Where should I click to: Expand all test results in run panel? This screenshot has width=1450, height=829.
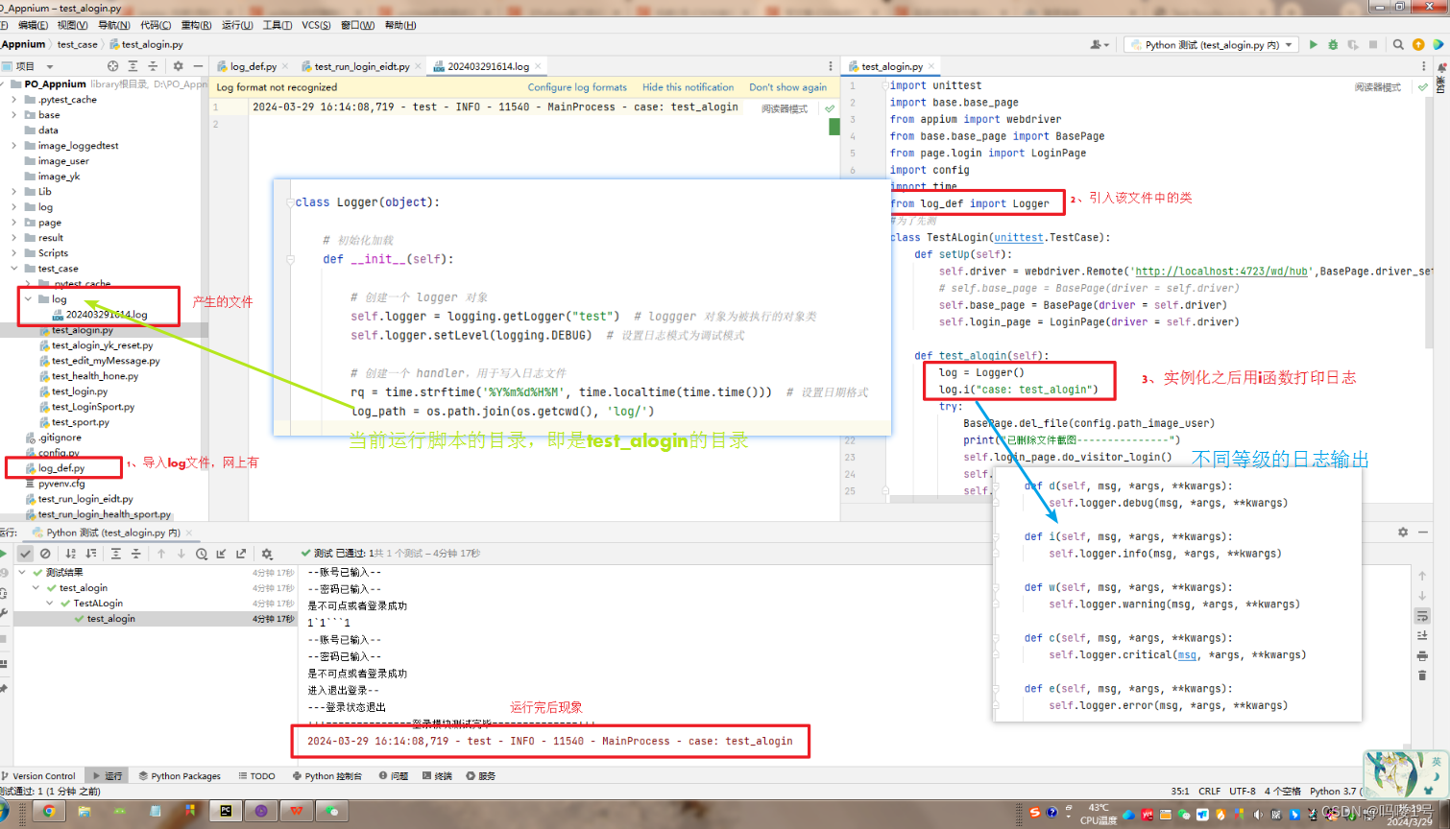(116, 554)
